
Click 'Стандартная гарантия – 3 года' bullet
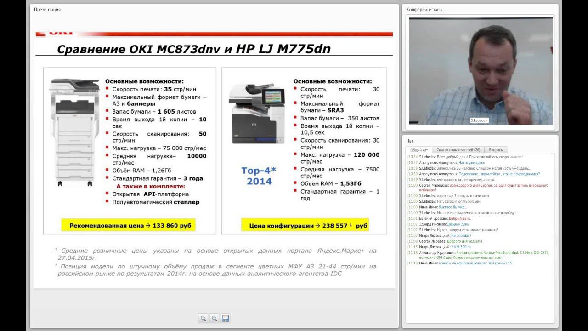[158, 178]
